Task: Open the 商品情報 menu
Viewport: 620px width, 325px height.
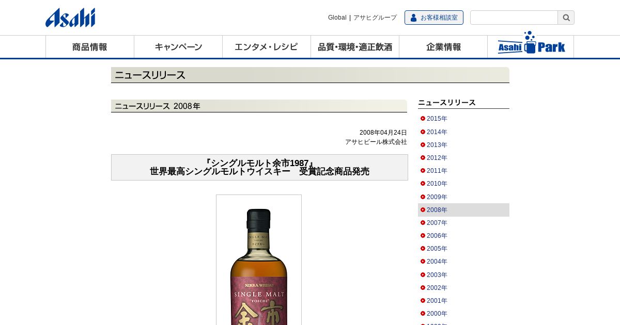Action: 90,47
